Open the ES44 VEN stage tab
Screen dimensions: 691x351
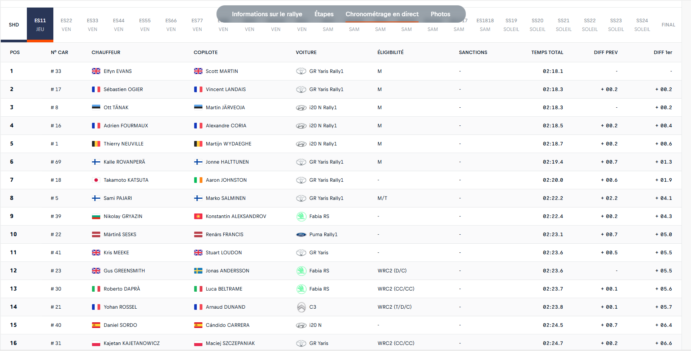pyautogui.click(x=118, y=25)
